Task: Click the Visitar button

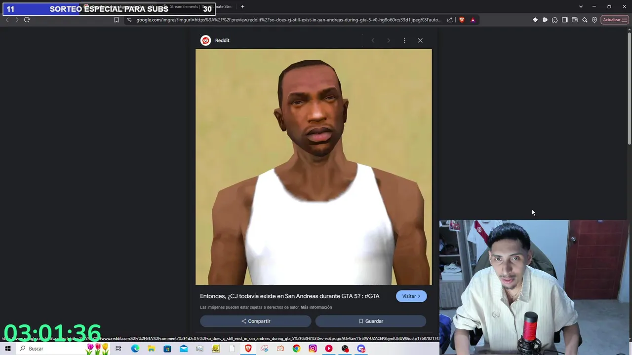Action: pos(411,296)
